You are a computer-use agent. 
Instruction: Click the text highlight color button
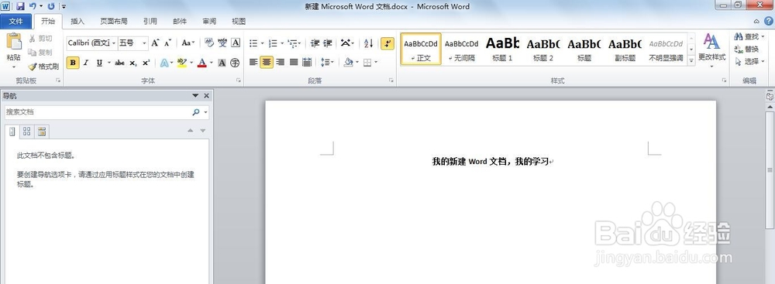point(181,63)
